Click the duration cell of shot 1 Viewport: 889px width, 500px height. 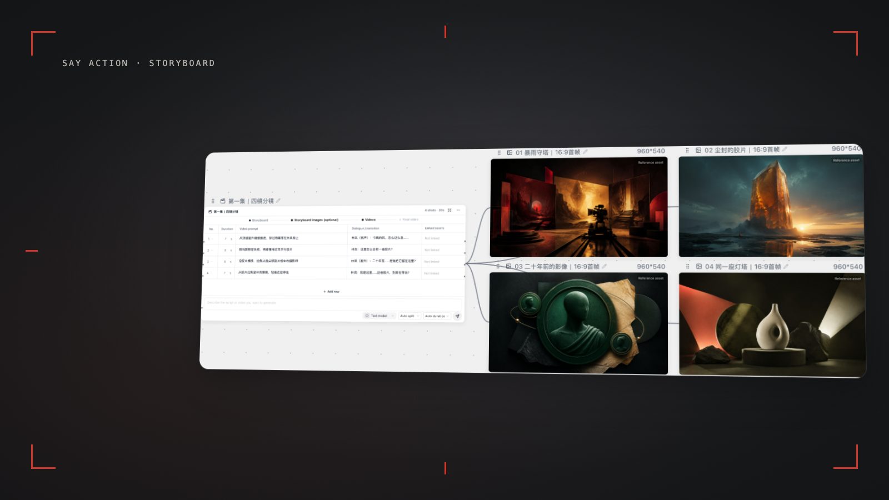(x=227, y=238)
